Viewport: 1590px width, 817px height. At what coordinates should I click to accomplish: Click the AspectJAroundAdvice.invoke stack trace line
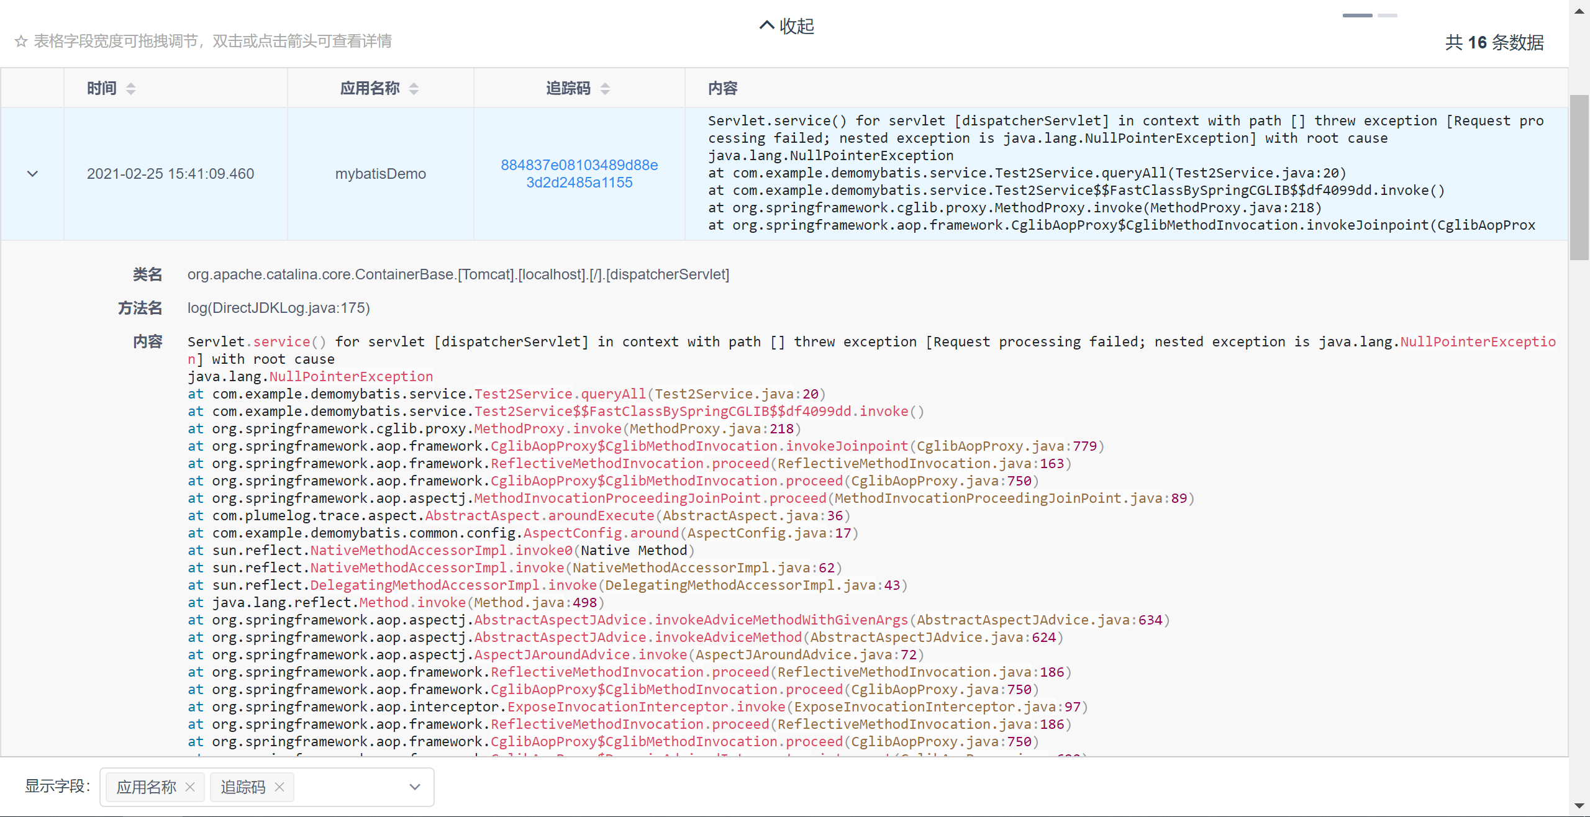556,654
